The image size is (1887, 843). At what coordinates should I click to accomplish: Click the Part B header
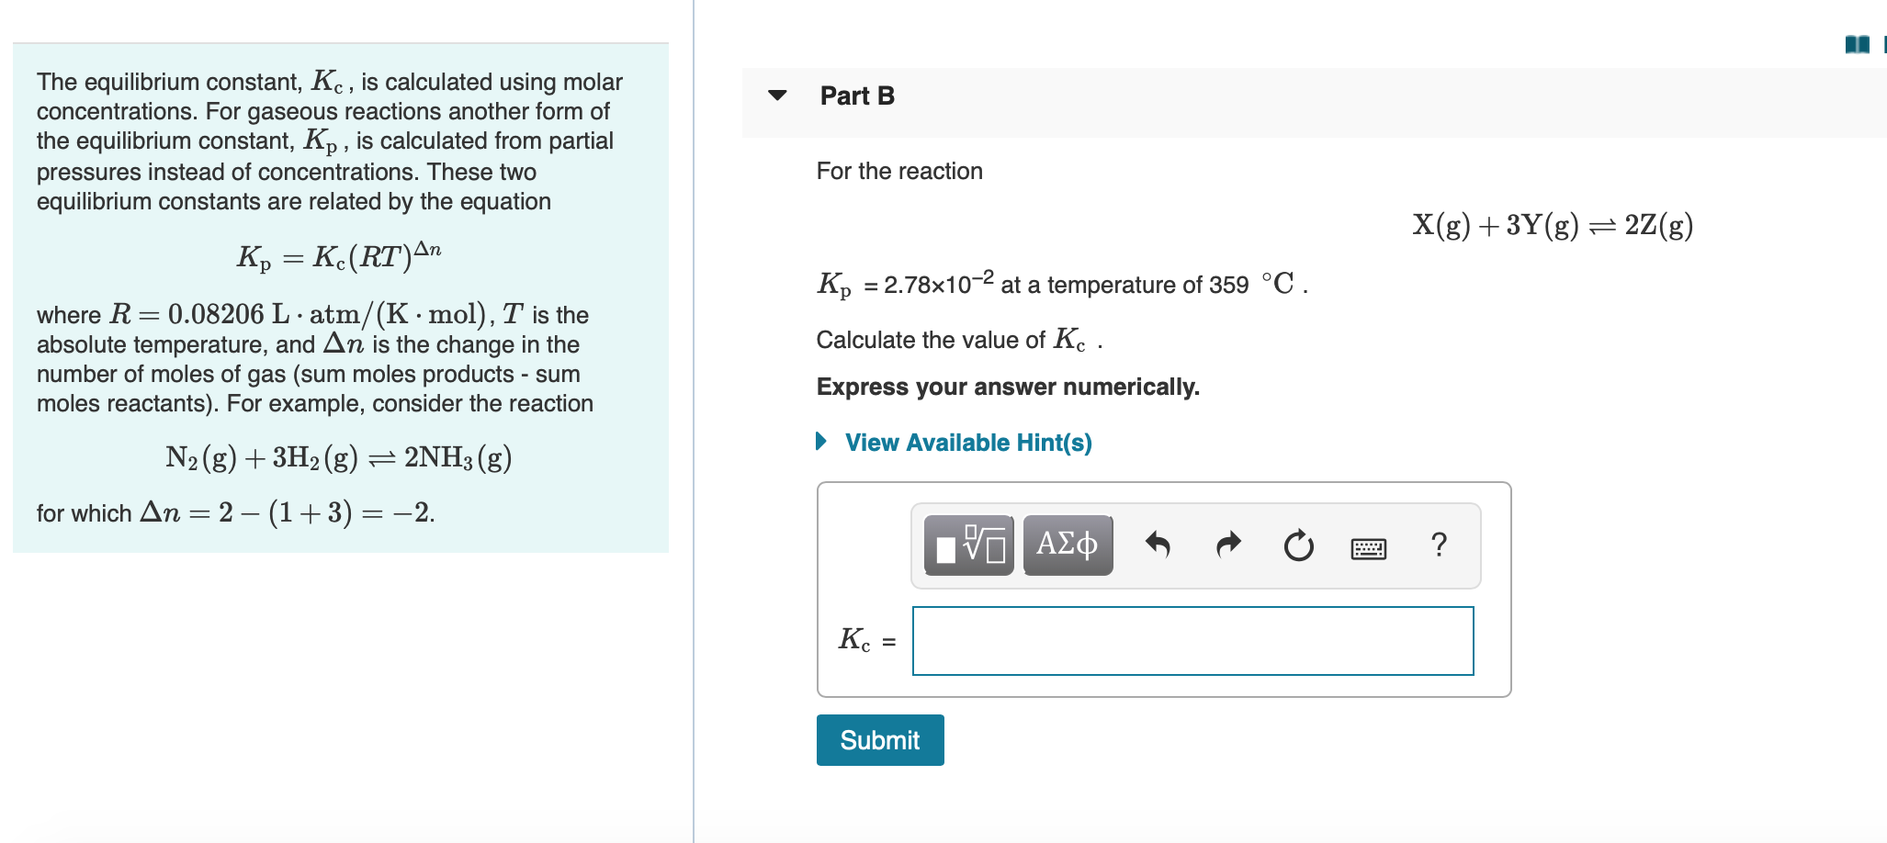[855, 95]
